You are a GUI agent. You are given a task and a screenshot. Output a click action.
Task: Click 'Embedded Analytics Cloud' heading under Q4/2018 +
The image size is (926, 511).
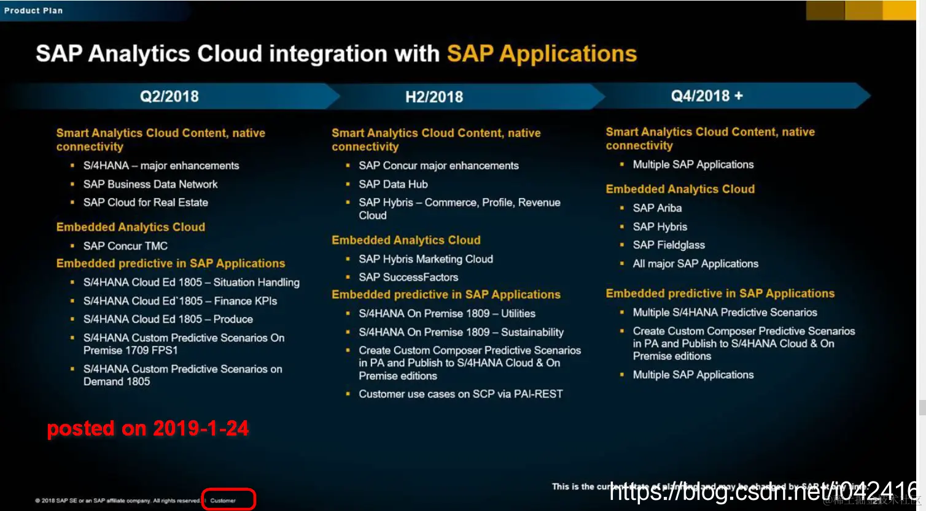click(x=680, y=189)
